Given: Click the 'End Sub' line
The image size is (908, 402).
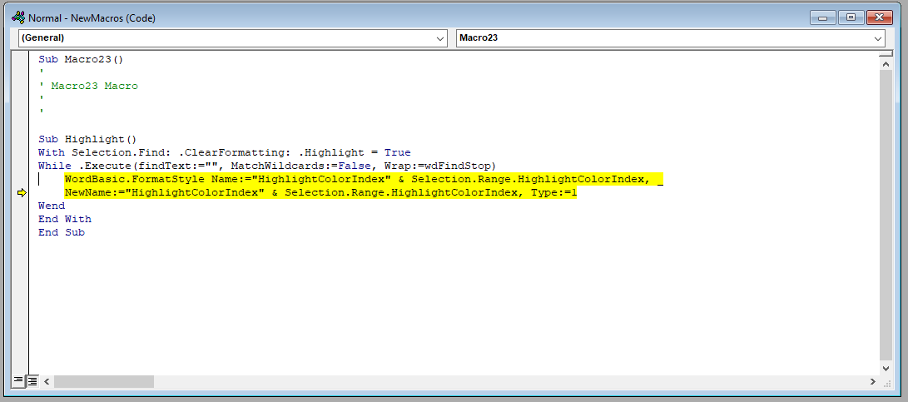Looking at the screenshot, I should 62,232.
